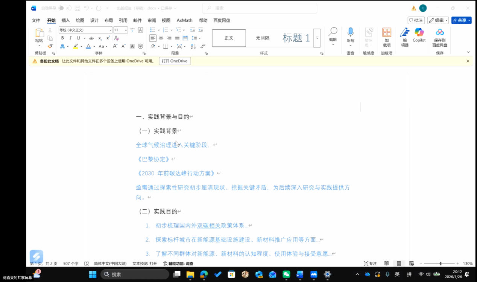The width and height of the screenshot is (477, 282).
Task: Click the Clear Formatting eraser icon
Action: point(117,38)
